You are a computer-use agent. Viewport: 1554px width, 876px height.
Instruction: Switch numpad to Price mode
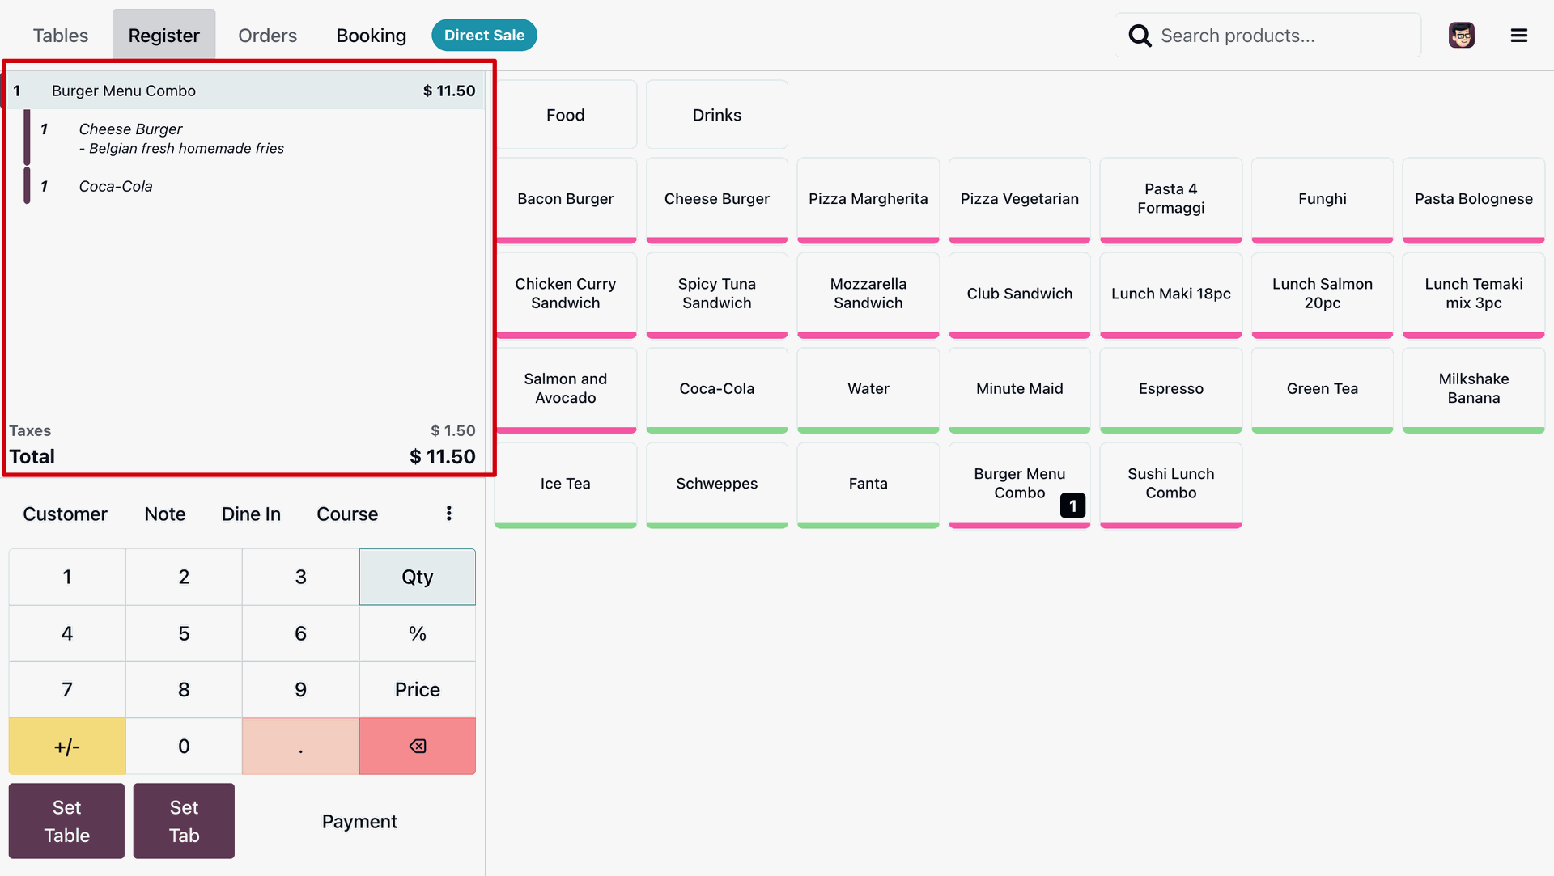417,690
